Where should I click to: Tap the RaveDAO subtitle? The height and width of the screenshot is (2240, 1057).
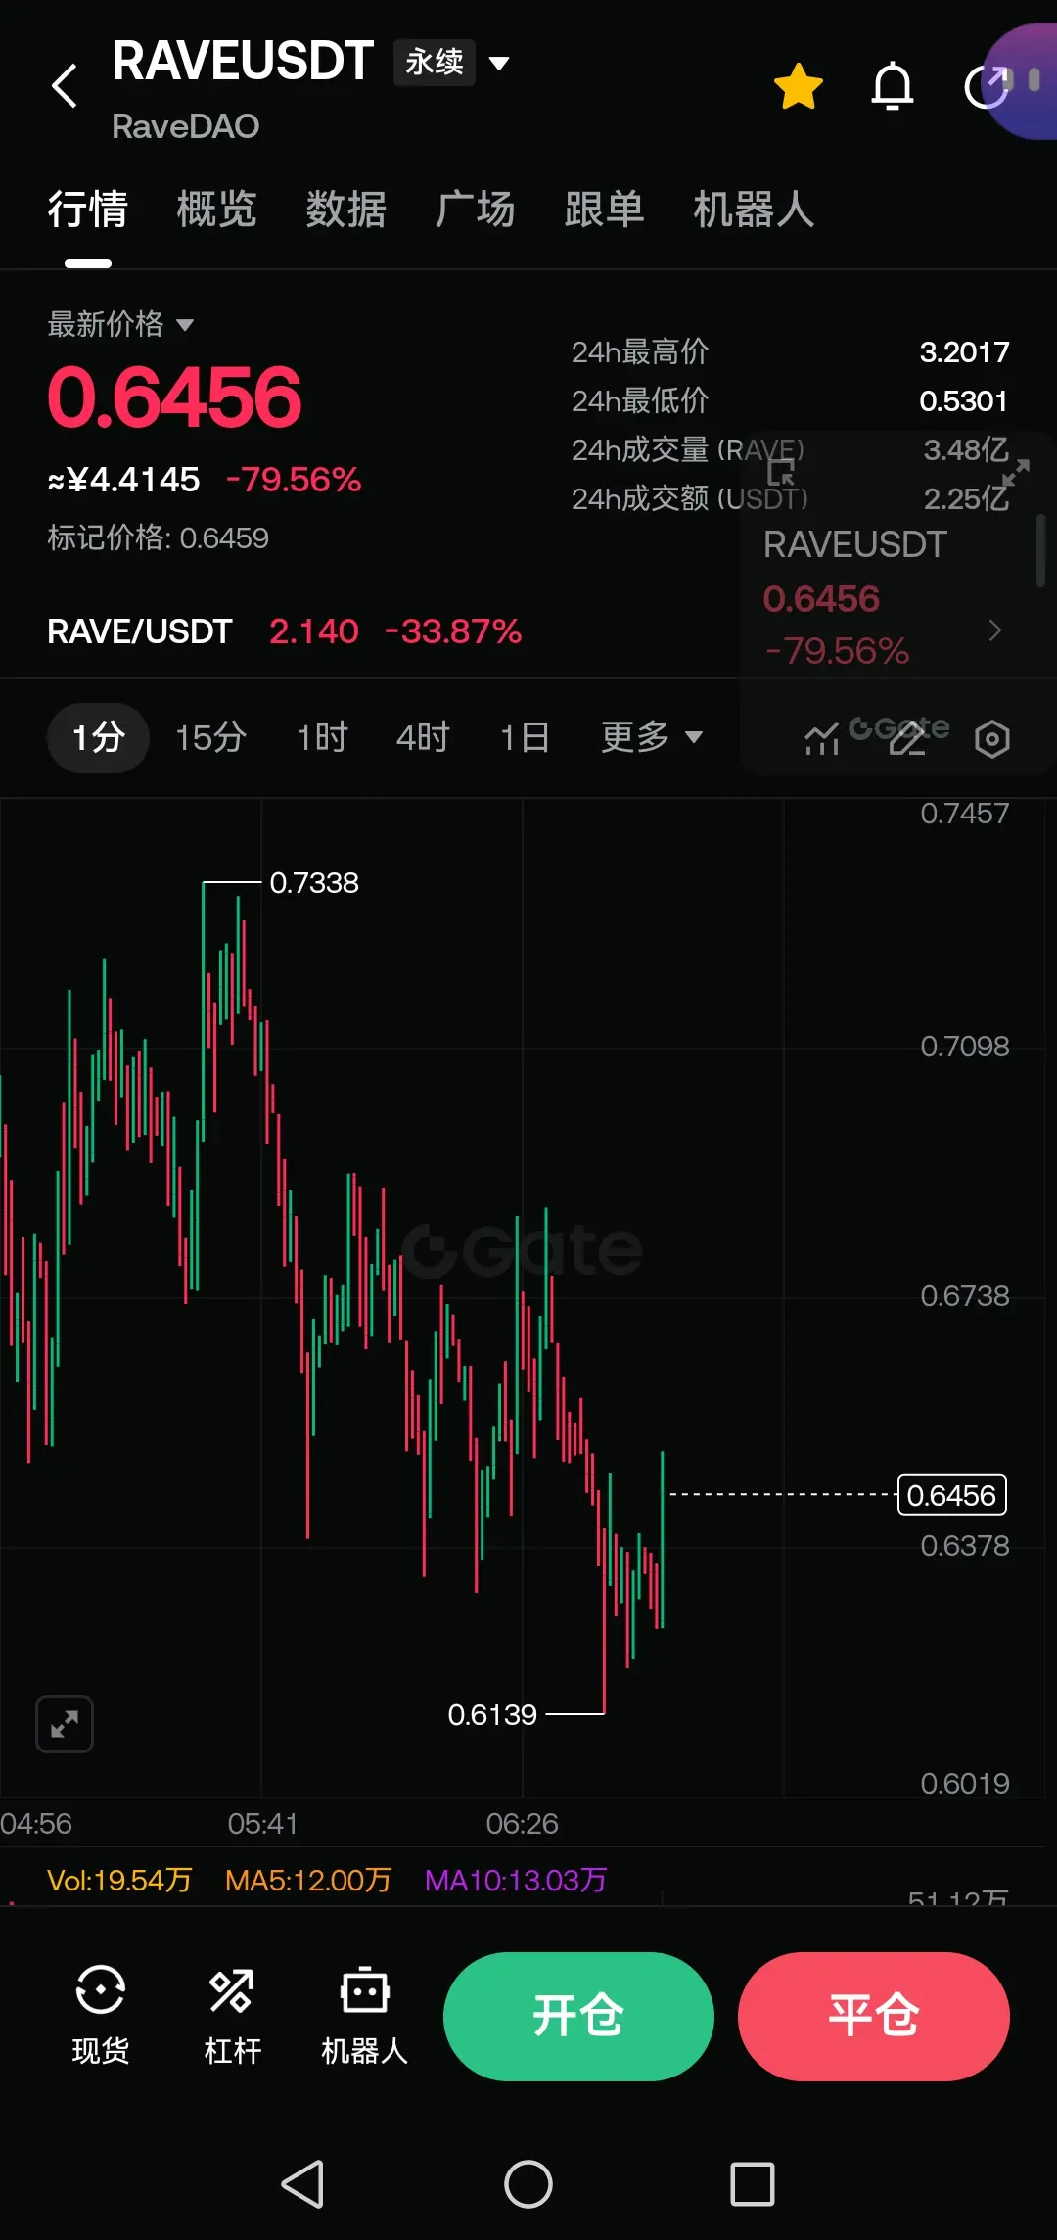[185, 126]
